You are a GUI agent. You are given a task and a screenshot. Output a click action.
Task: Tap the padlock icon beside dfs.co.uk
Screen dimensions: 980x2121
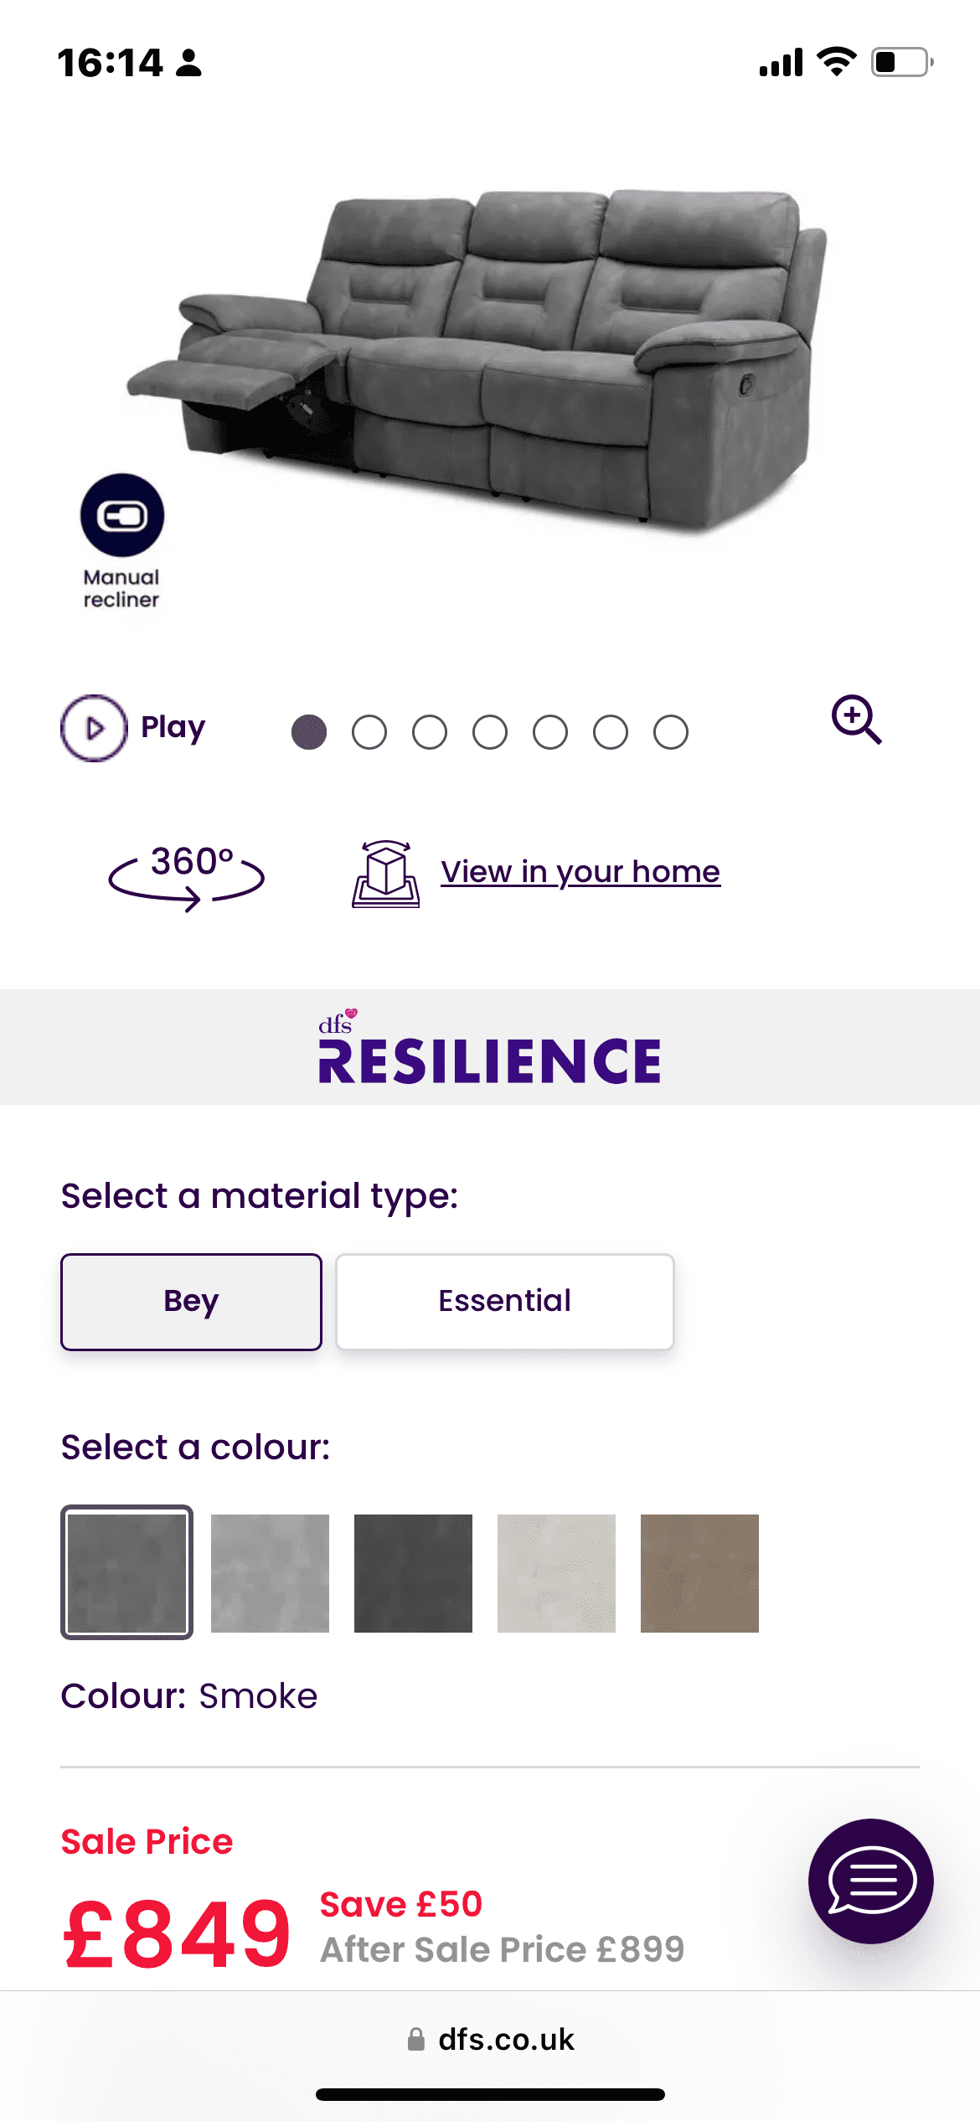(415, 2038)
